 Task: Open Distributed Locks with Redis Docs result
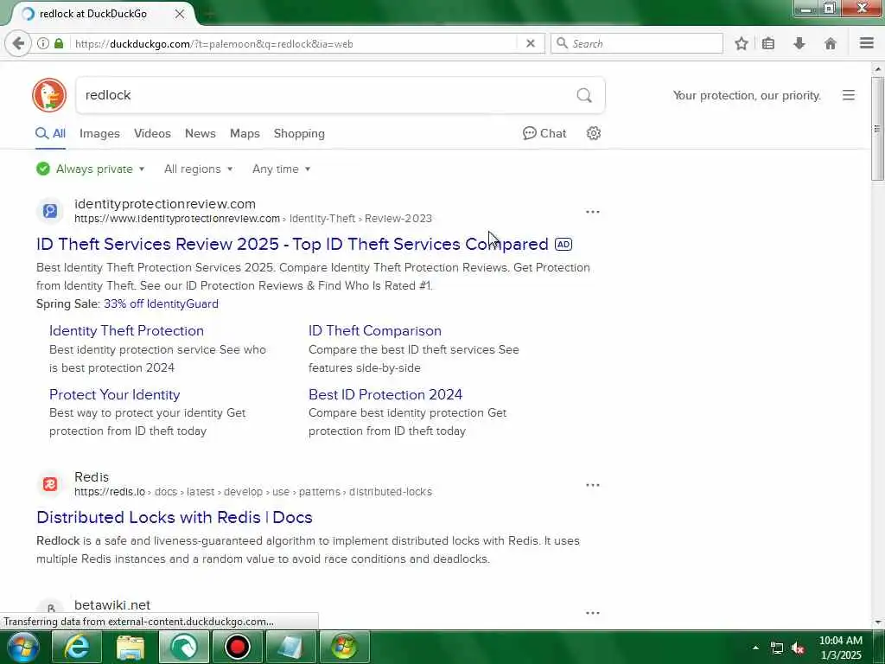tap(175, 517)
